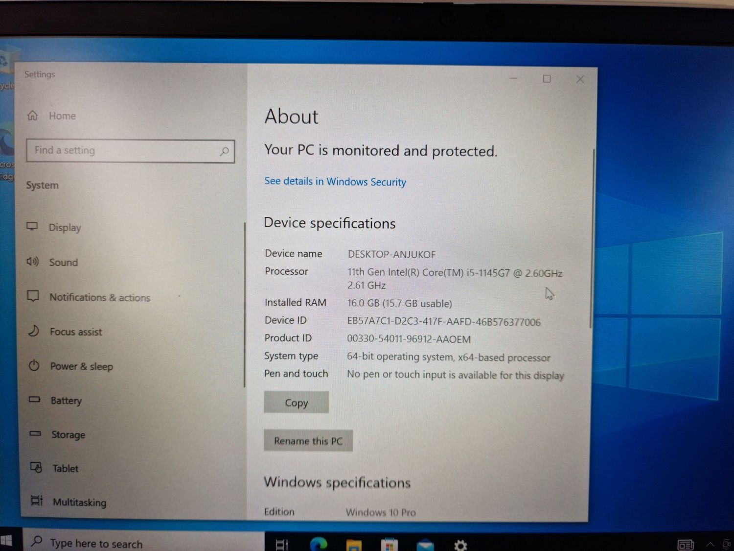Open Sound settings

tap(52, 262)
